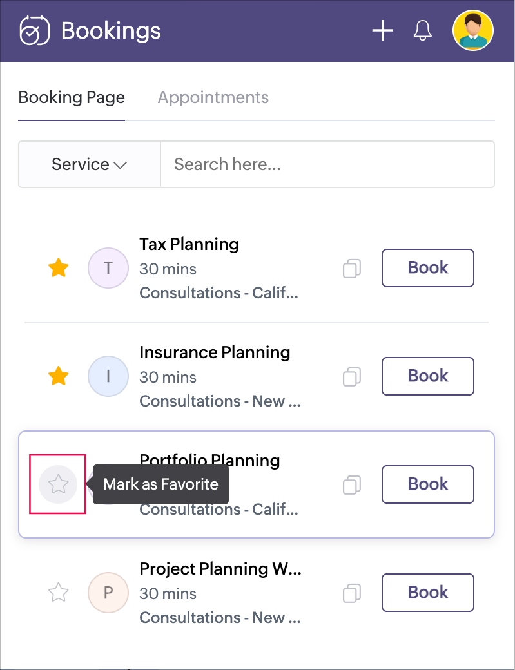
Task: Copy the Project Planning booking link
Action: point(351,593)
